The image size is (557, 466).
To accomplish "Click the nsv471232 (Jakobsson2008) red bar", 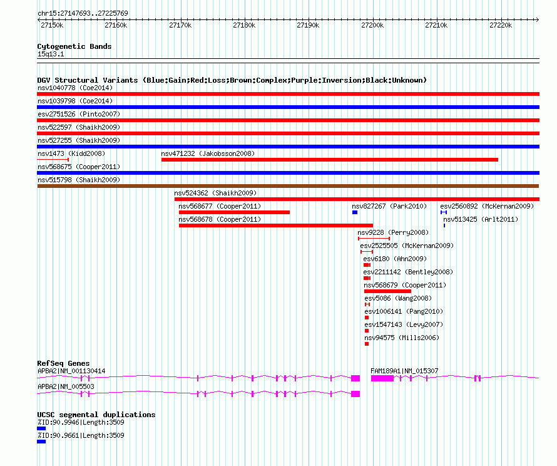I will point(330,160).
